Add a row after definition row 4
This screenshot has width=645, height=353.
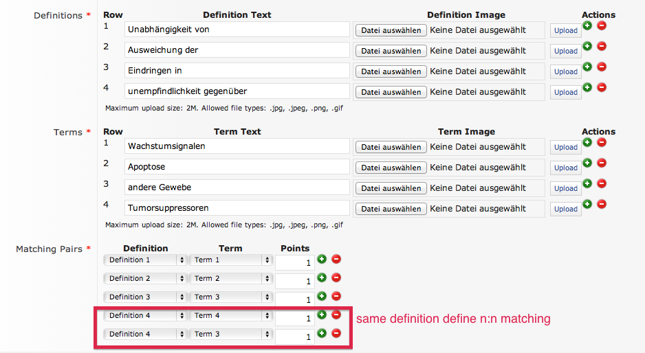[587, 87]
